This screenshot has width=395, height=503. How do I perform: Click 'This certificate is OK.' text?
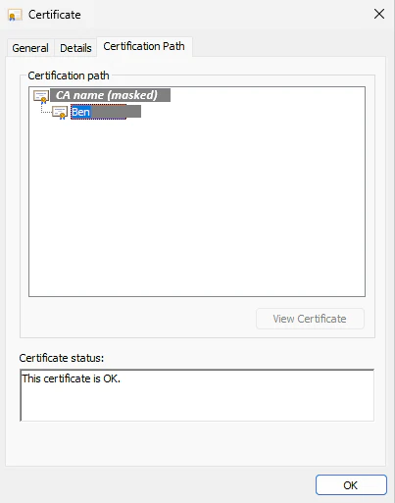72,378
